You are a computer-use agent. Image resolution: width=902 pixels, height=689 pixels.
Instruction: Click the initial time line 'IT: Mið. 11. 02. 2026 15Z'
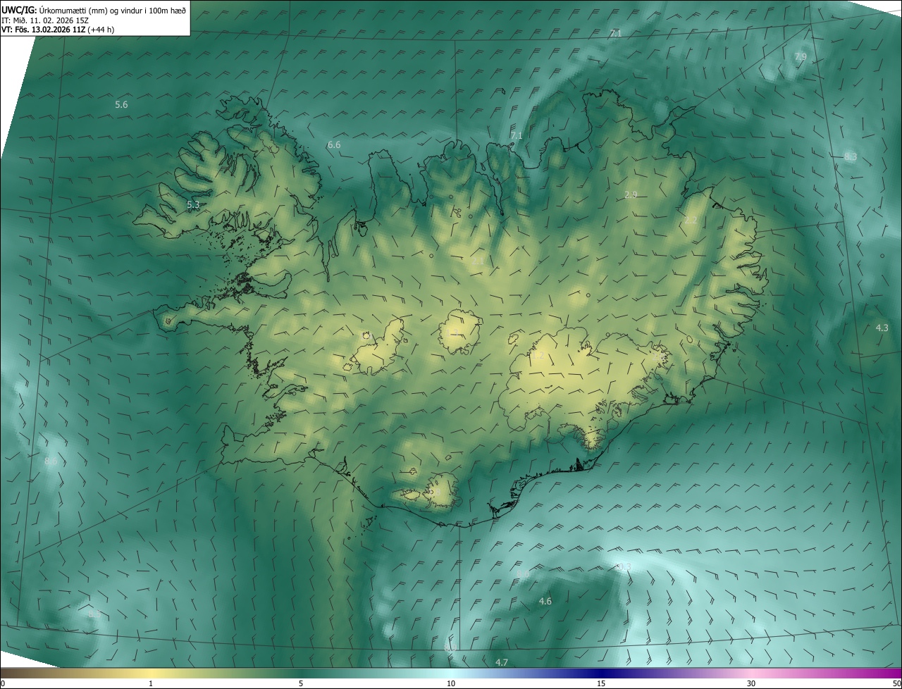point(45,20)
